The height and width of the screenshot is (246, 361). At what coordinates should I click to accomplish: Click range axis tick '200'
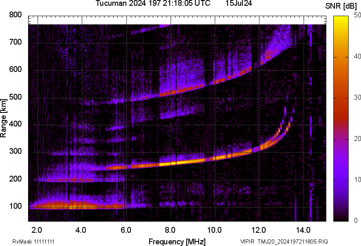pos(15,179)
